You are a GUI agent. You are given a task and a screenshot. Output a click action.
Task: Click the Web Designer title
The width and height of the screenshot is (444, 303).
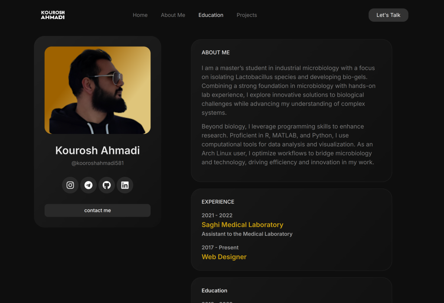224,257
